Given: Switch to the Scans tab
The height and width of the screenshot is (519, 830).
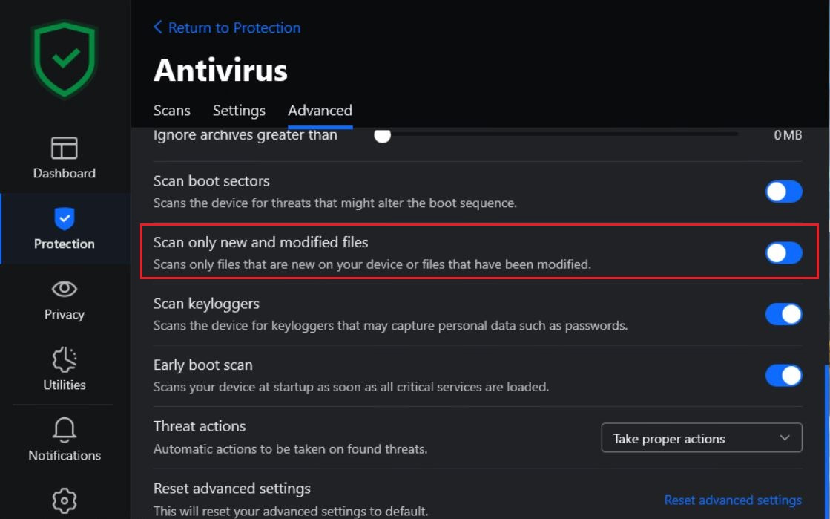Looking at the screenshot, I should click(x=171, y=111).
